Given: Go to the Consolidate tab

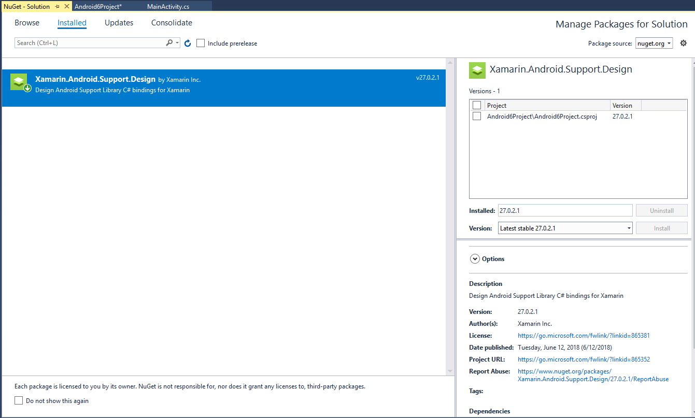Looking at the screenshot, I should [172, 23].
